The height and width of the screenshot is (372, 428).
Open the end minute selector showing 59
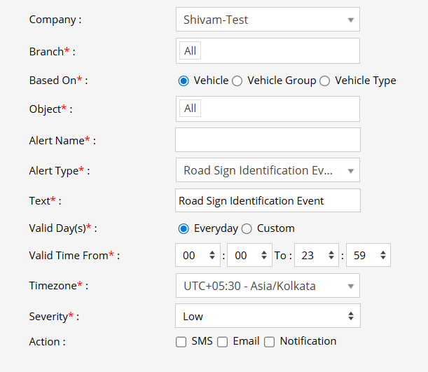pyautogui.click(x=368, y=256)
